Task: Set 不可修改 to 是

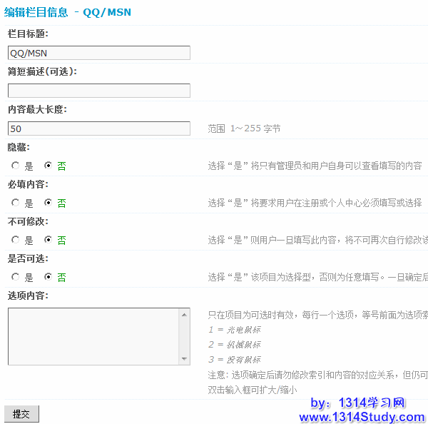Action: pyautogui.click(x=16, y=240)
